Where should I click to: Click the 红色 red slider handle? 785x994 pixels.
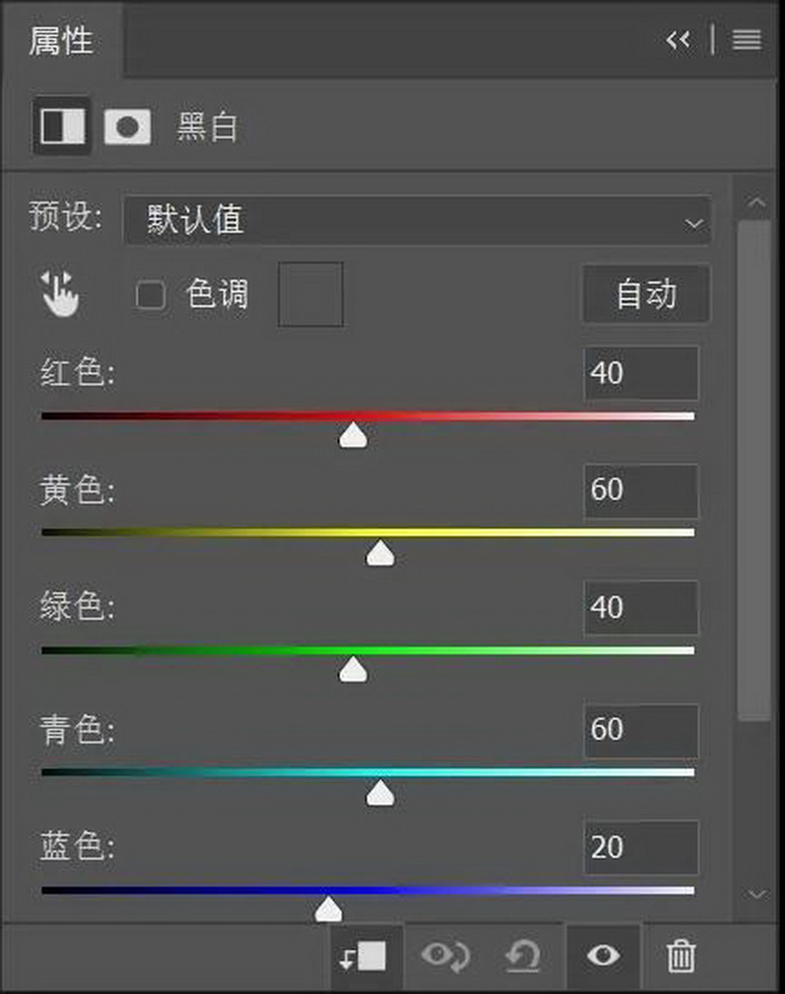tap(353, 436)
